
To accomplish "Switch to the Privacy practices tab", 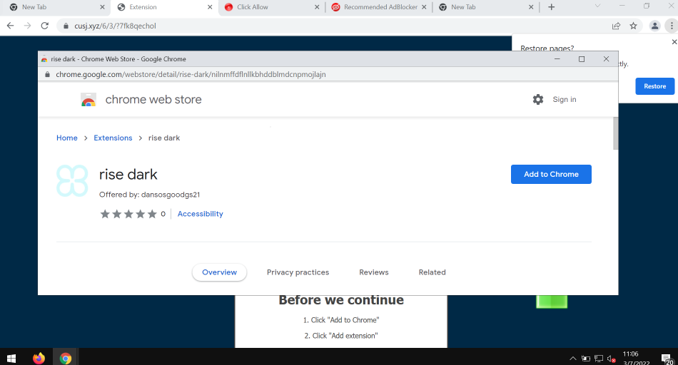I will pyautogui.click(x=298, y=272).
